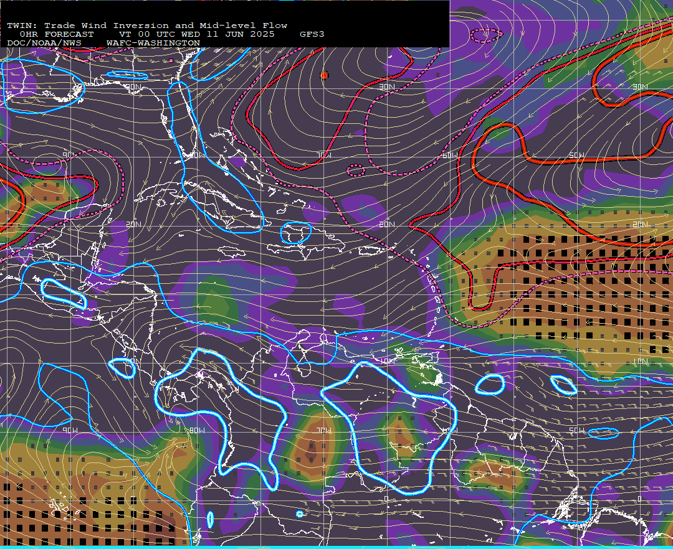Select the '0HR FORECAST' text

[57, 34]
